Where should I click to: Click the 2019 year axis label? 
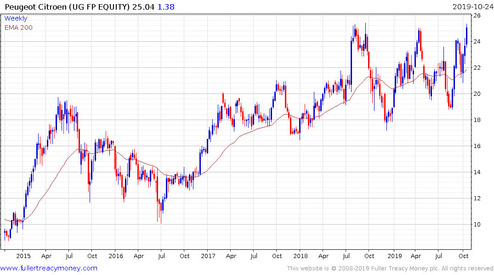pyautogui.click(x=394, y=256)
